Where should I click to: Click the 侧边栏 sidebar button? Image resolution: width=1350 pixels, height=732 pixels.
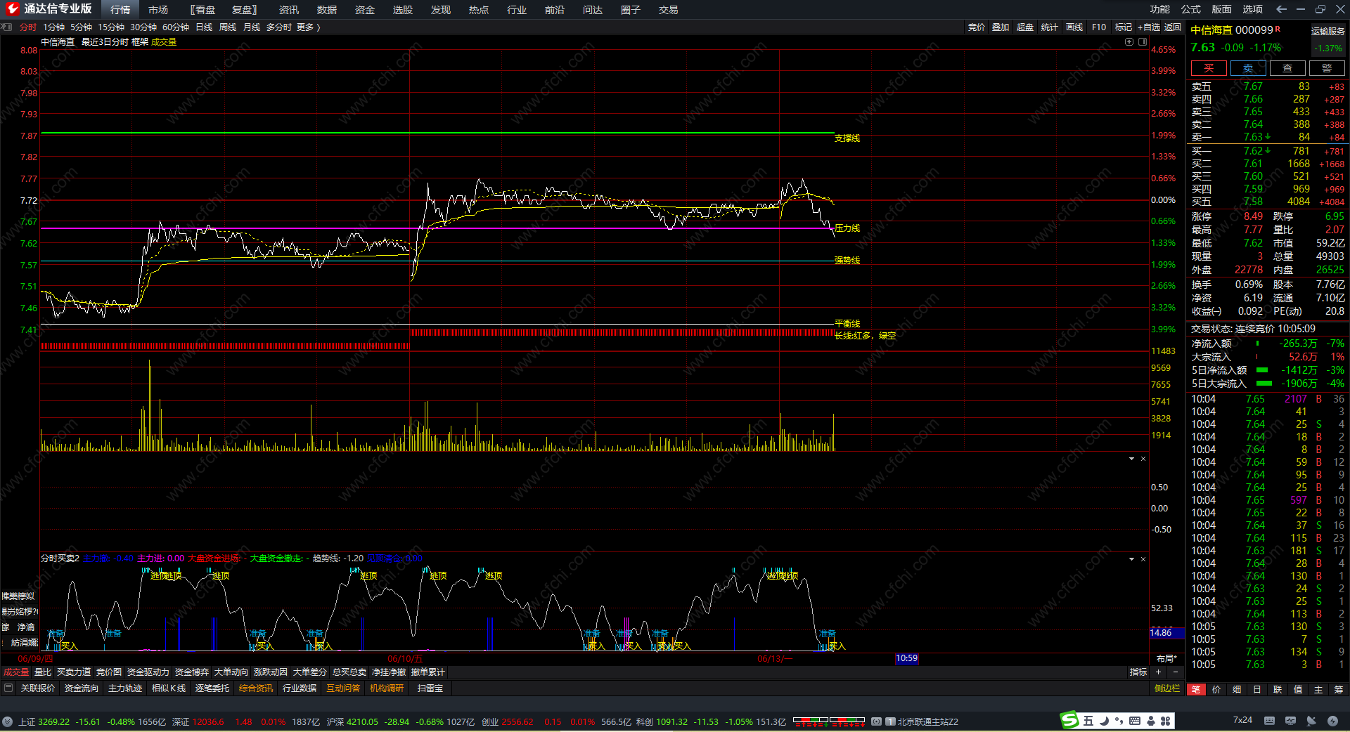click(1167, 688)
